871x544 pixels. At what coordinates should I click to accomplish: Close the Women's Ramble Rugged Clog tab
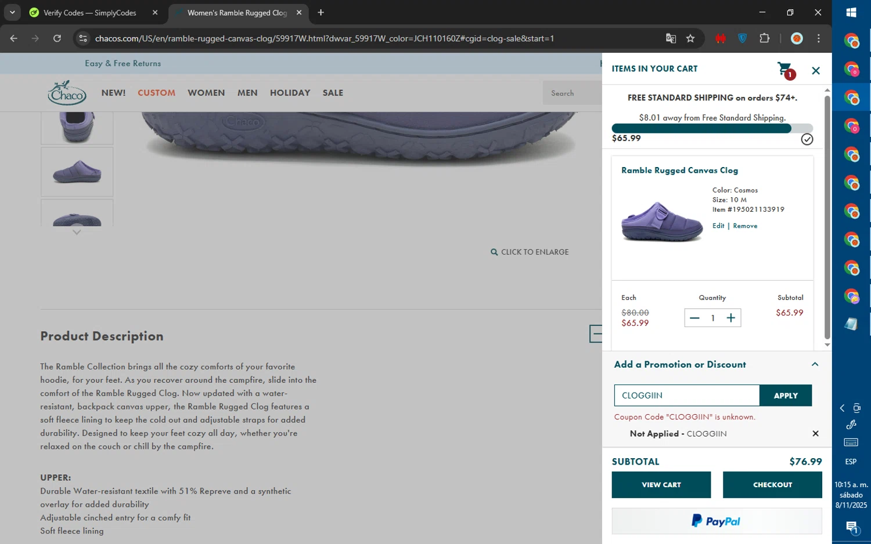pyautogui.click(x=299, y=12)
